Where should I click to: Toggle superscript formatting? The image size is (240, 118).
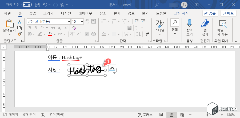(x=66, y=28)
